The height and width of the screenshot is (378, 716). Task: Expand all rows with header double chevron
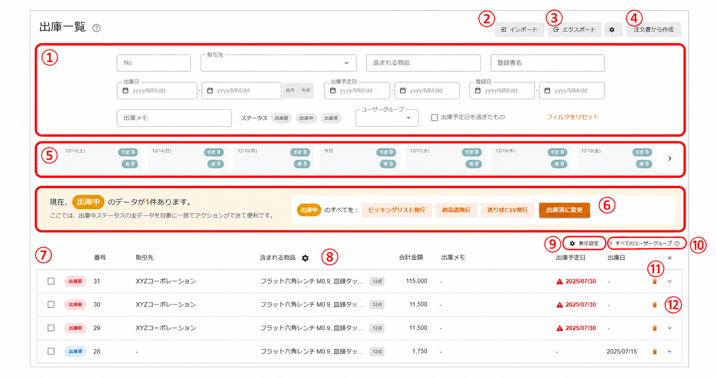coord(669,258)
